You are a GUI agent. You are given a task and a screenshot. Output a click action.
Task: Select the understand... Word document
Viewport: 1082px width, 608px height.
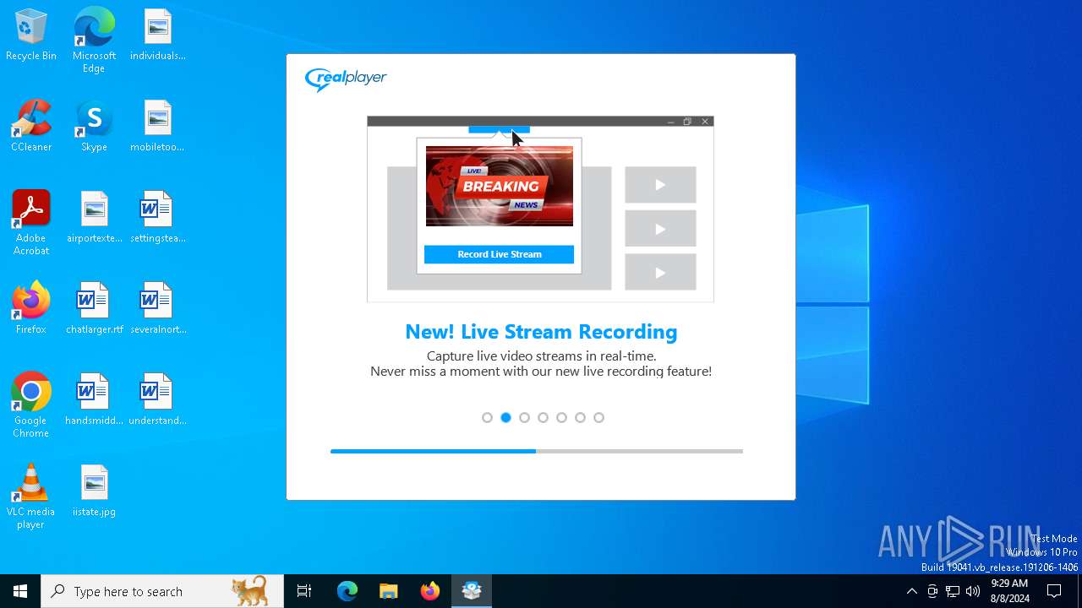pos(157,400)
